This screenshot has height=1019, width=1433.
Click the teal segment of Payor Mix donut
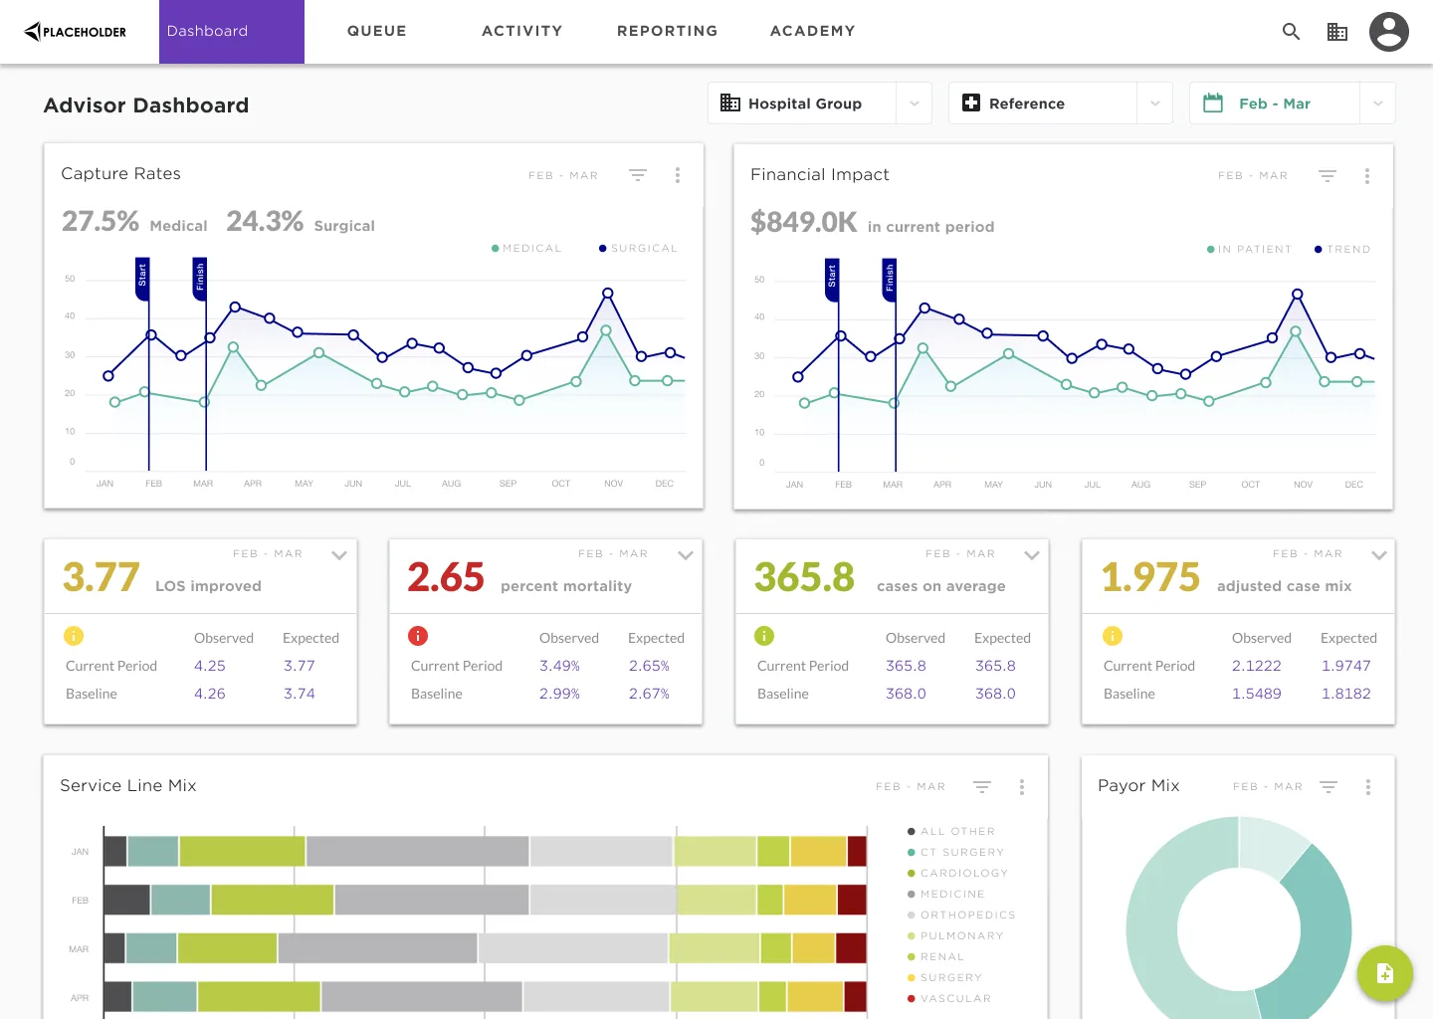click(x=1319, y=930)
